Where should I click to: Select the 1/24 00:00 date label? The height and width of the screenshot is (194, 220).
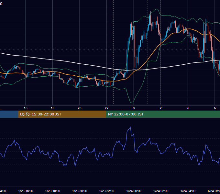(x=134, y=191)
